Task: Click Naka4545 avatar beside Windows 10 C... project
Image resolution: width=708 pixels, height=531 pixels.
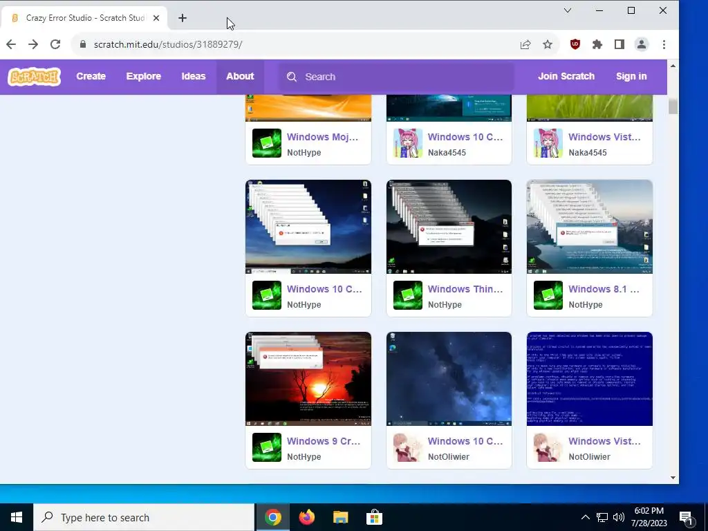Action: coord(408,143)
